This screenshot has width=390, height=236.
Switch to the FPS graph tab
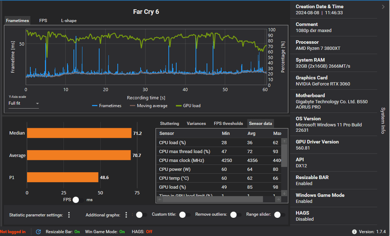[x=43, y=21]
